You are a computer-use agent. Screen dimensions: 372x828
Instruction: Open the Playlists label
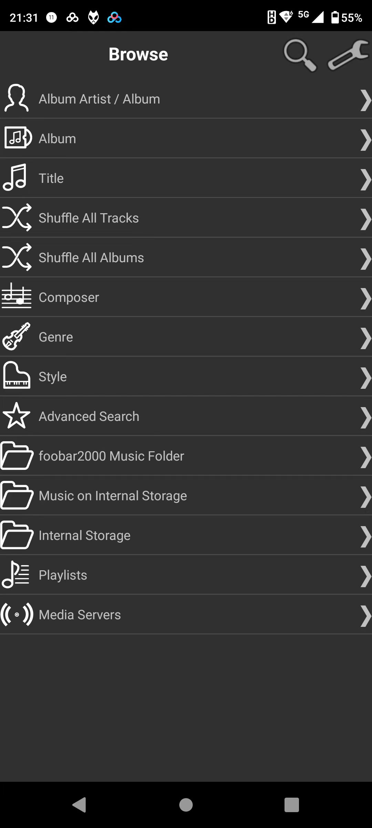pos(63,575)
